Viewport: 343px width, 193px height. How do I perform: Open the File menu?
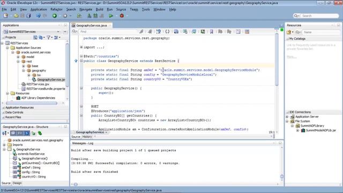4,10
